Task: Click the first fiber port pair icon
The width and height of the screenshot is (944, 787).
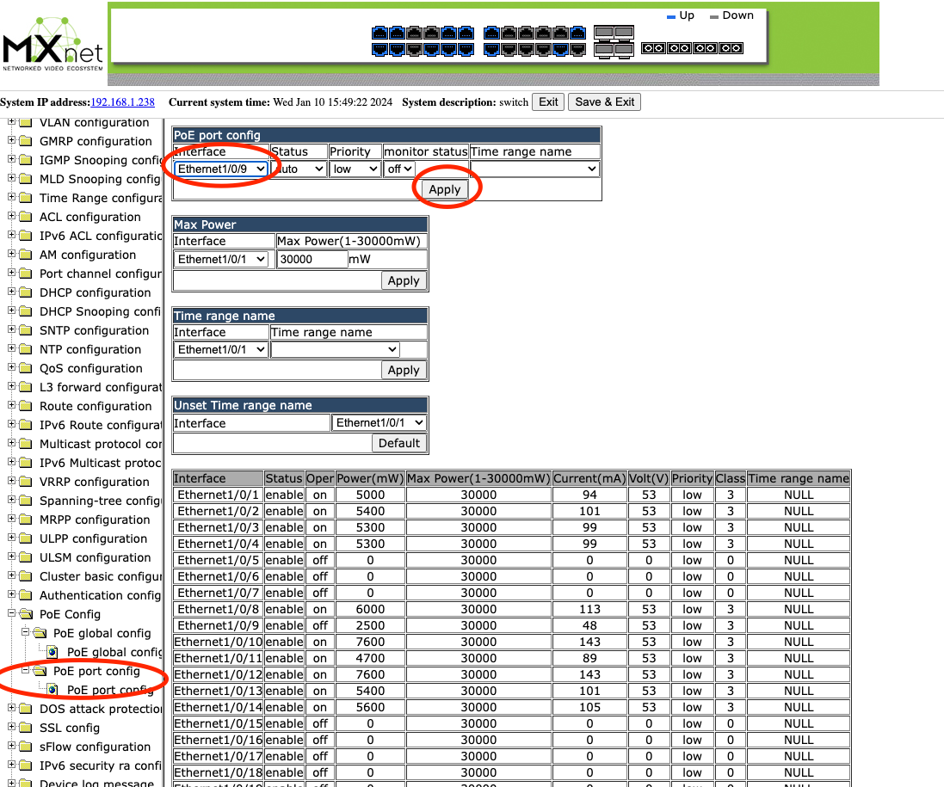Action: pos(653,48)
